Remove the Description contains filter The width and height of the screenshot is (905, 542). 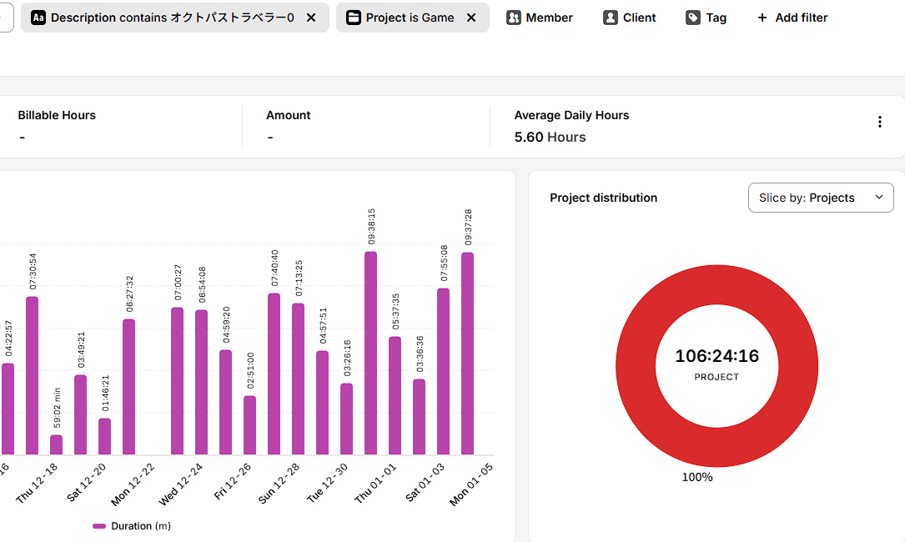tap(311, 18)
